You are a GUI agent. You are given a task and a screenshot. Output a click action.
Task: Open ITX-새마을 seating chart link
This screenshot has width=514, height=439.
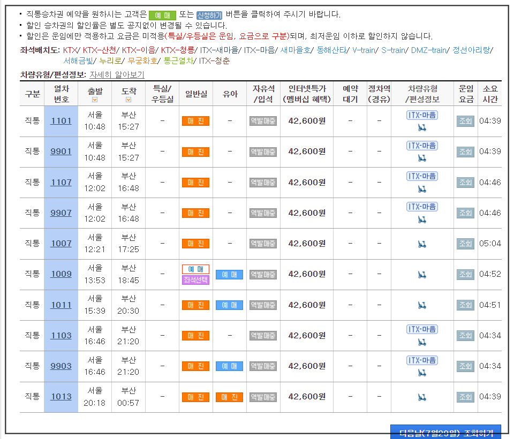tap(219, 50)
